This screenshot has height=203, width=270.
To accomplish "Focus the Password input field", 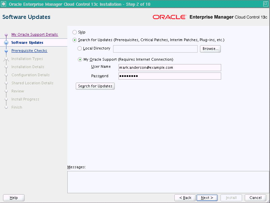I will click(x=170, y=76).
